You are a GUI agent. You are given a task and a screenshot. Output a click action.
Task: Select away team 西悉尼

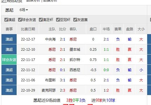(75, 70)
